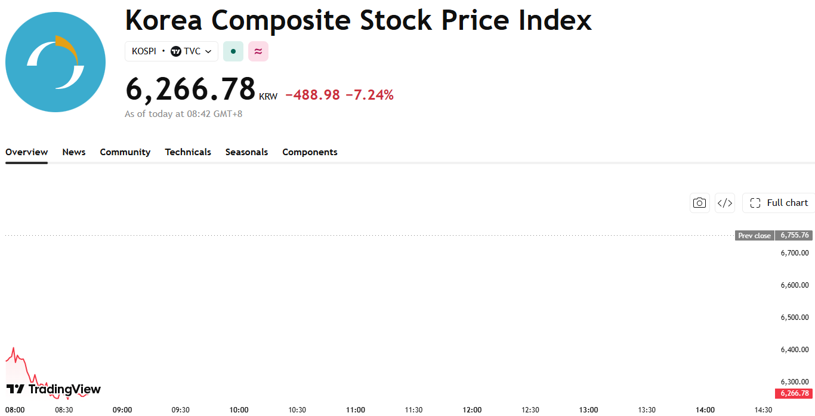Expand the KOSPI TVC symbol dropdown
Viewport: 815px width, 416px height.
click(171, 51)
